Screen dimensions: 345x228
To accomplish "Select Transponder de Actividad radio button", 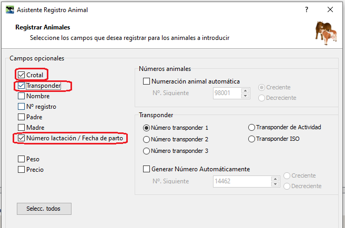I will pos(251,127).
